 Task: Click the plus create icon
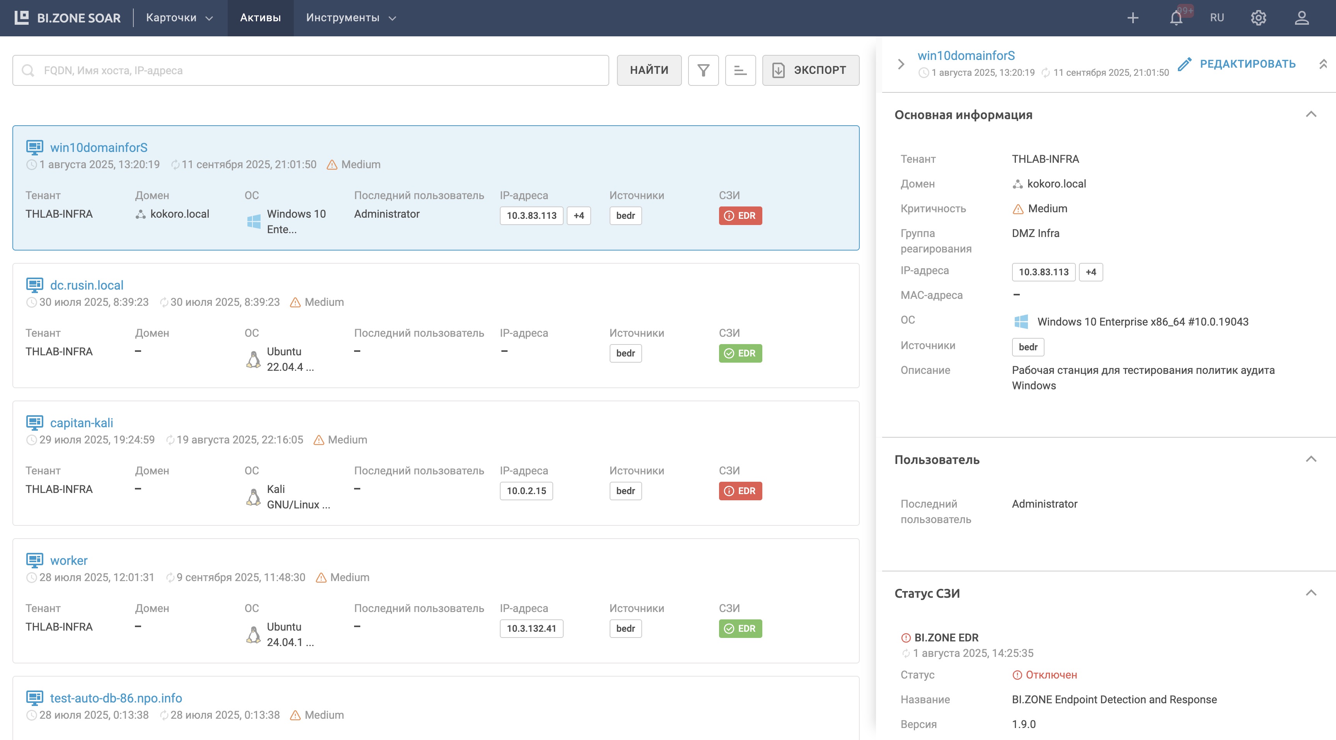1133,18
